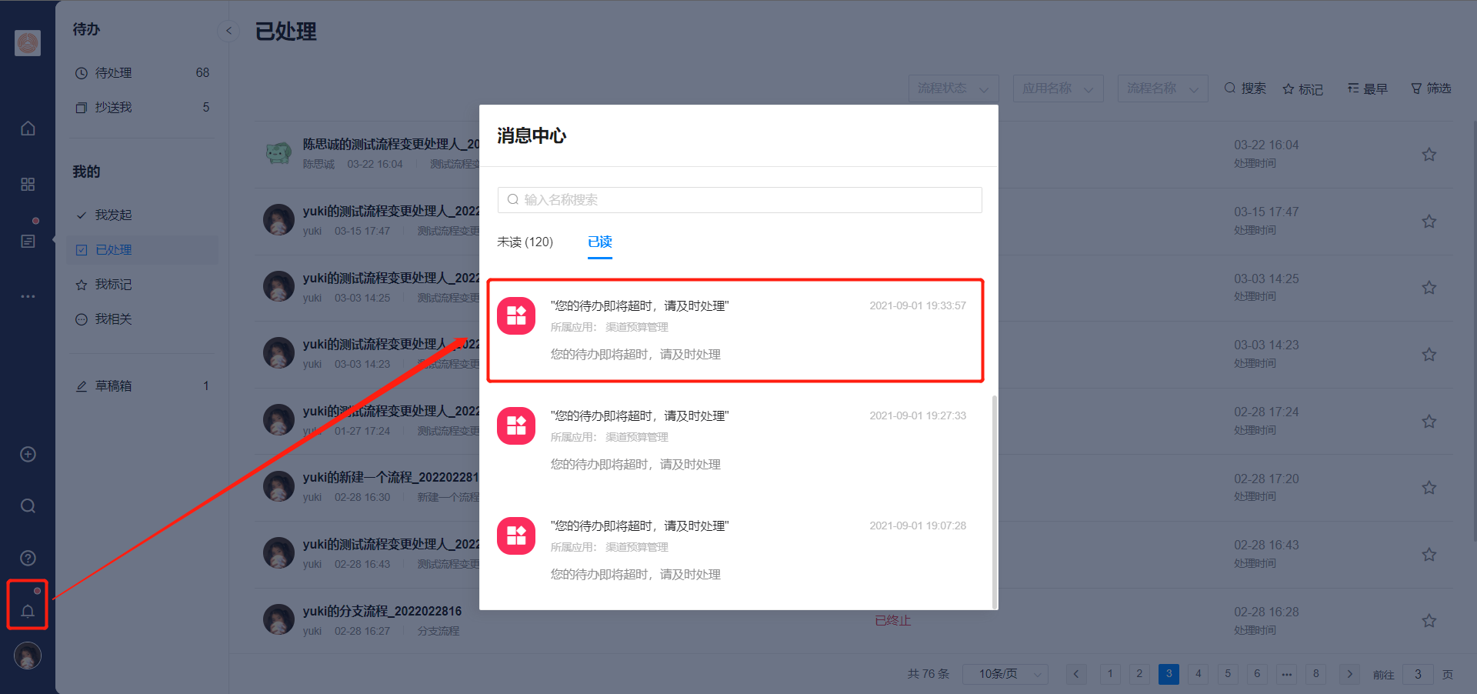Image resolution: width=1477 pixels, height=694 pixels.
Task: Click the 筛选 filter button
Action: pos(1431,88)
